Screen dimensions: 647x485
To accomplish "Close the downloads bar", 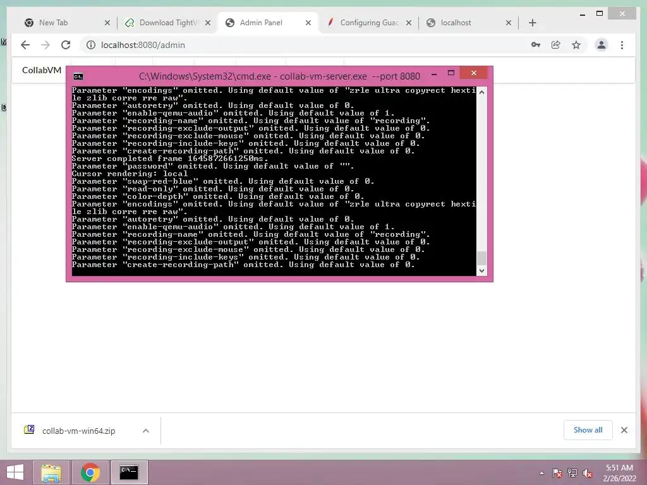I will pos(624,430).
